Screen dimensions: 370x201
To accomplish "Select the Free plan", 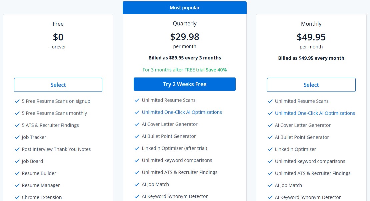I will click(58, 85).
